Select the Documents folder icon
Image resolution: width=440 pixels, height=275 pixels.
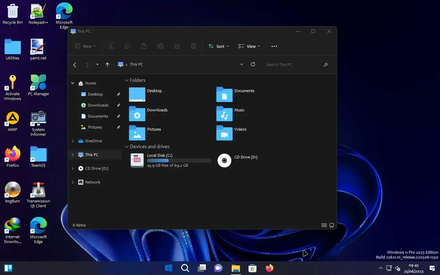(x=224, y=94)
